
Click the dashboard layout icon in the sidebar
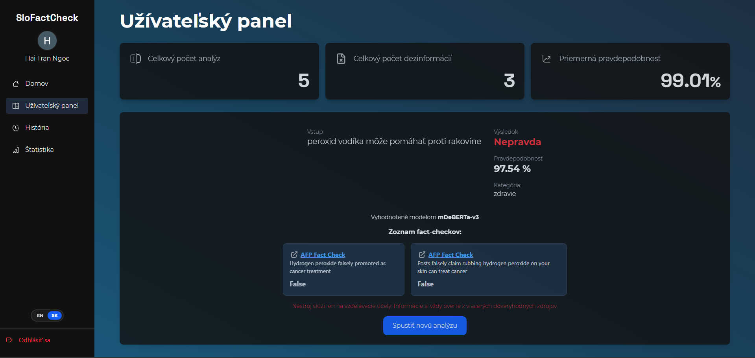tap(16, 106)
